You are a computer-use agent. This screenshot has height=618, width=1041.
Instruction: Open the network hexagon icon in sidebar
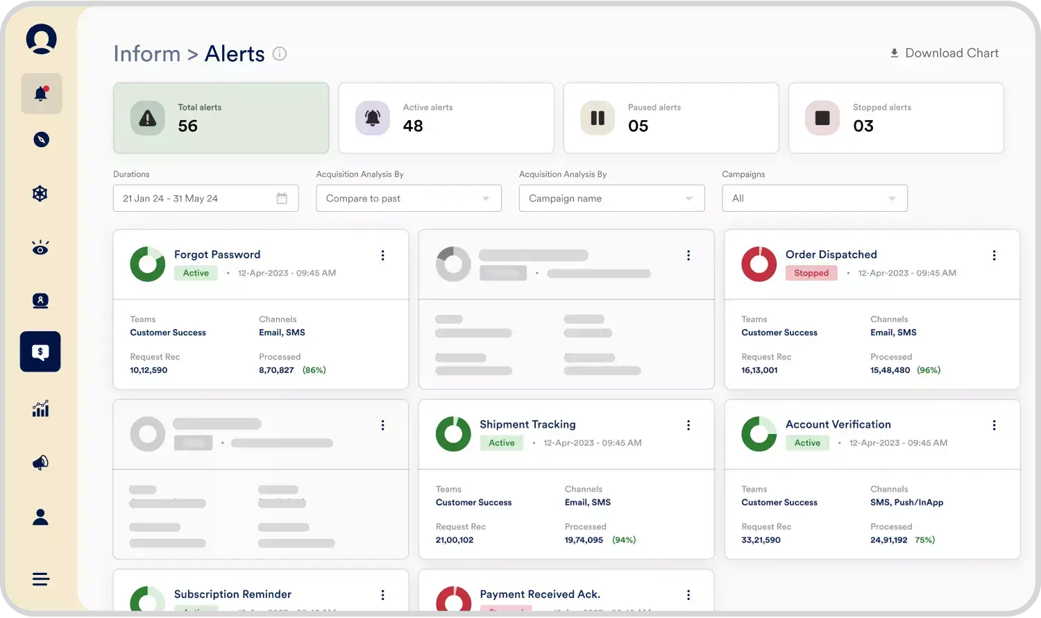(40, 194)
